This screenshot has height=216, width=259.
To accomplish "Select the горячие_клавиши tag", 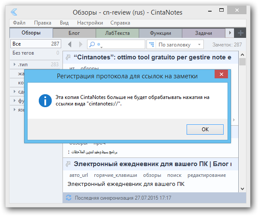I will click(115, 175).
